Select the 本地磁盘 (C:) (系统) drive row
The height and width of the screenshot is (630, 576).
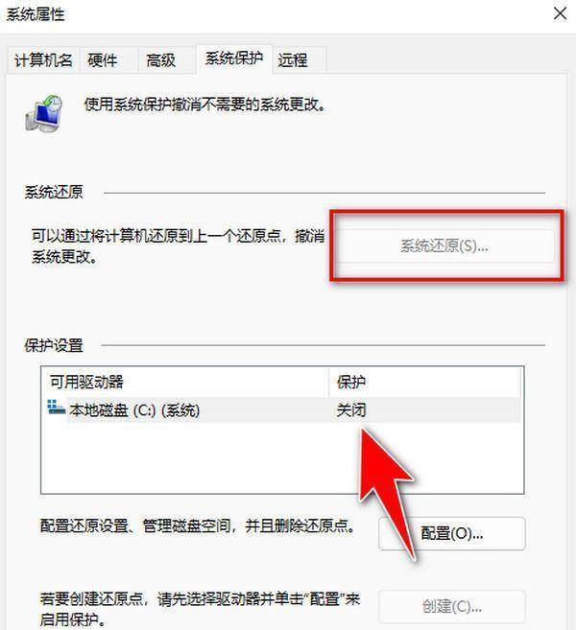point(281,409)
